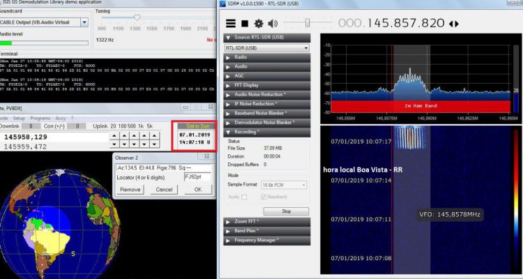Click the 2m Ham Band red bar
Image resolution: width=523 pixels, height=279 pixels.
tap(420, 106)
